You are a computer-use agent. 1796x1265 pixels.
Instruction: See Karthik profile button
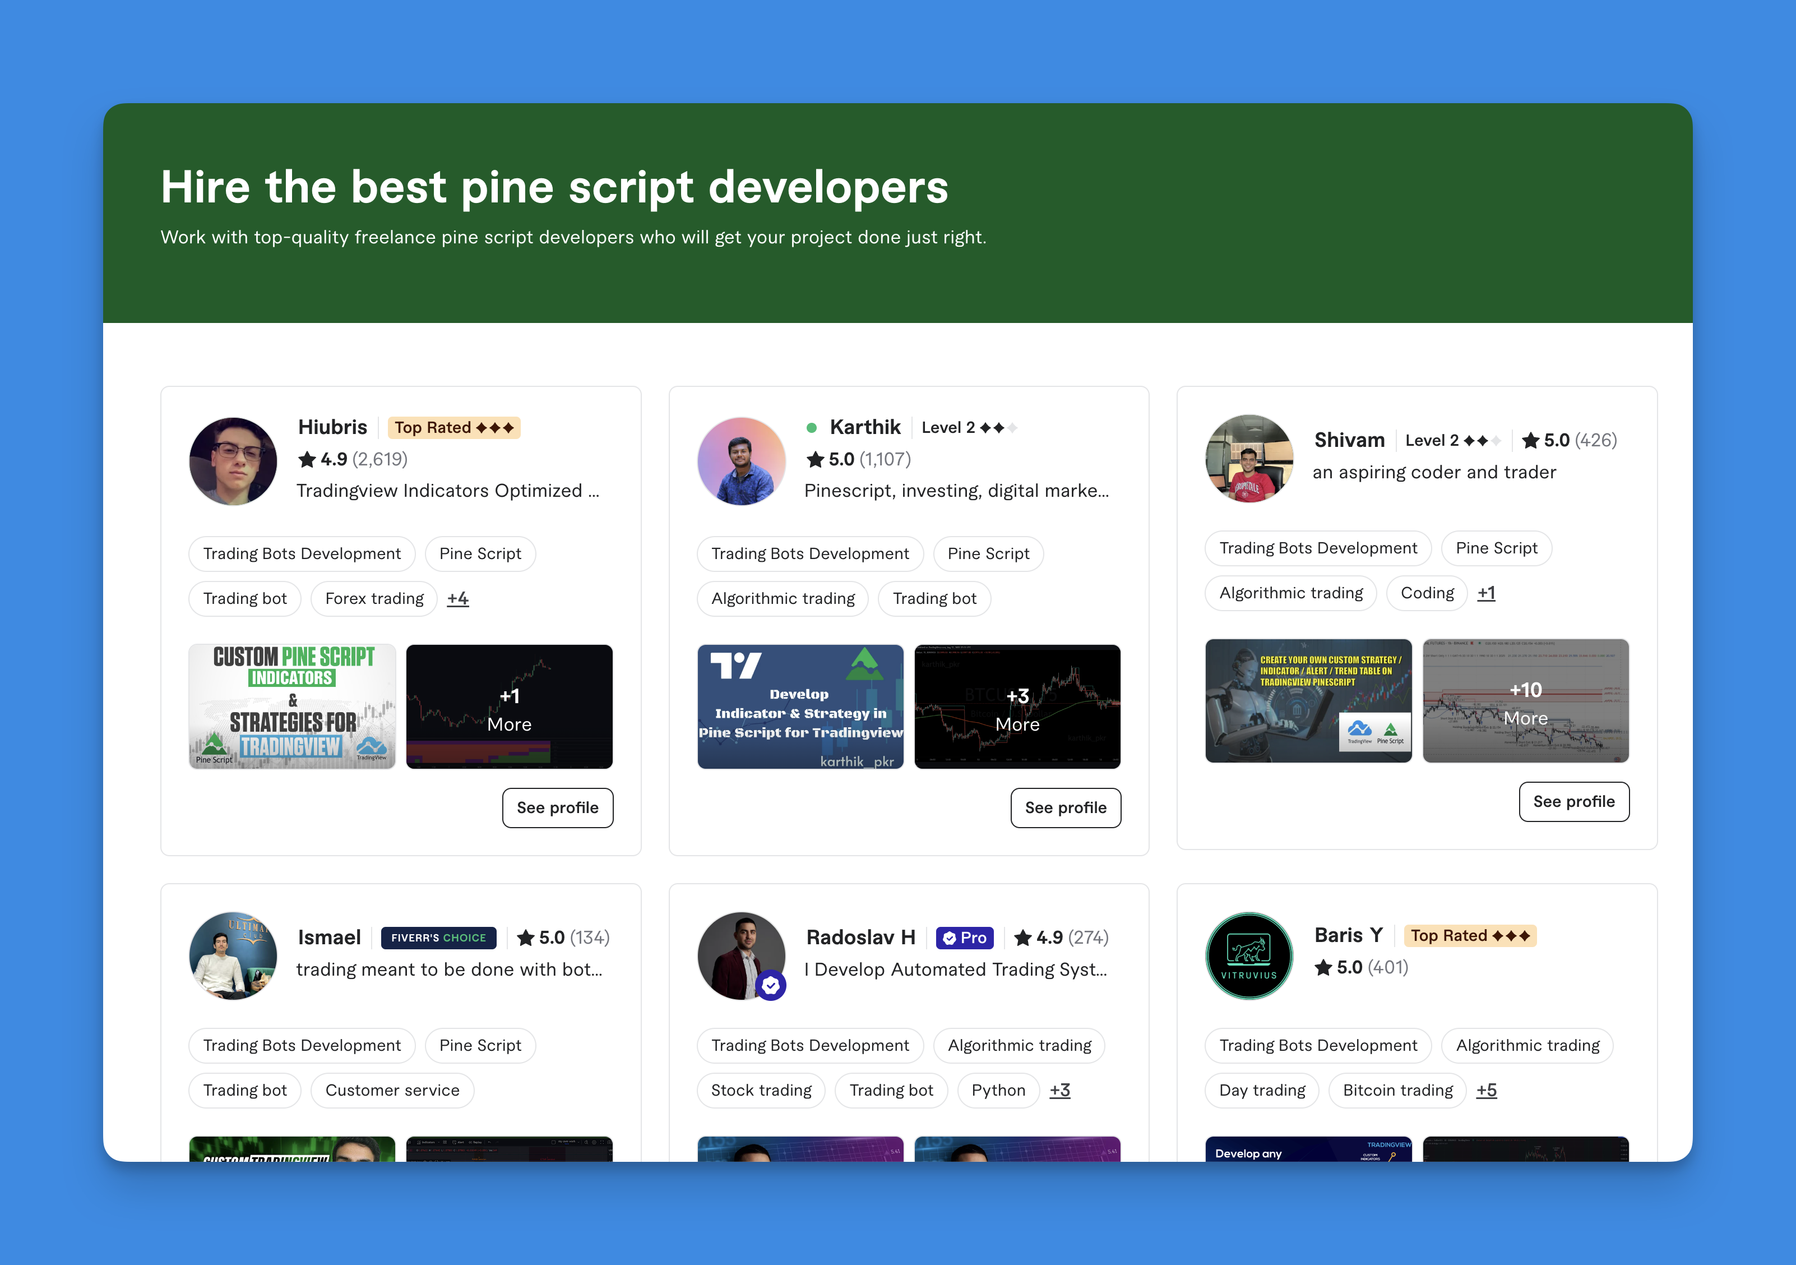1066,806
